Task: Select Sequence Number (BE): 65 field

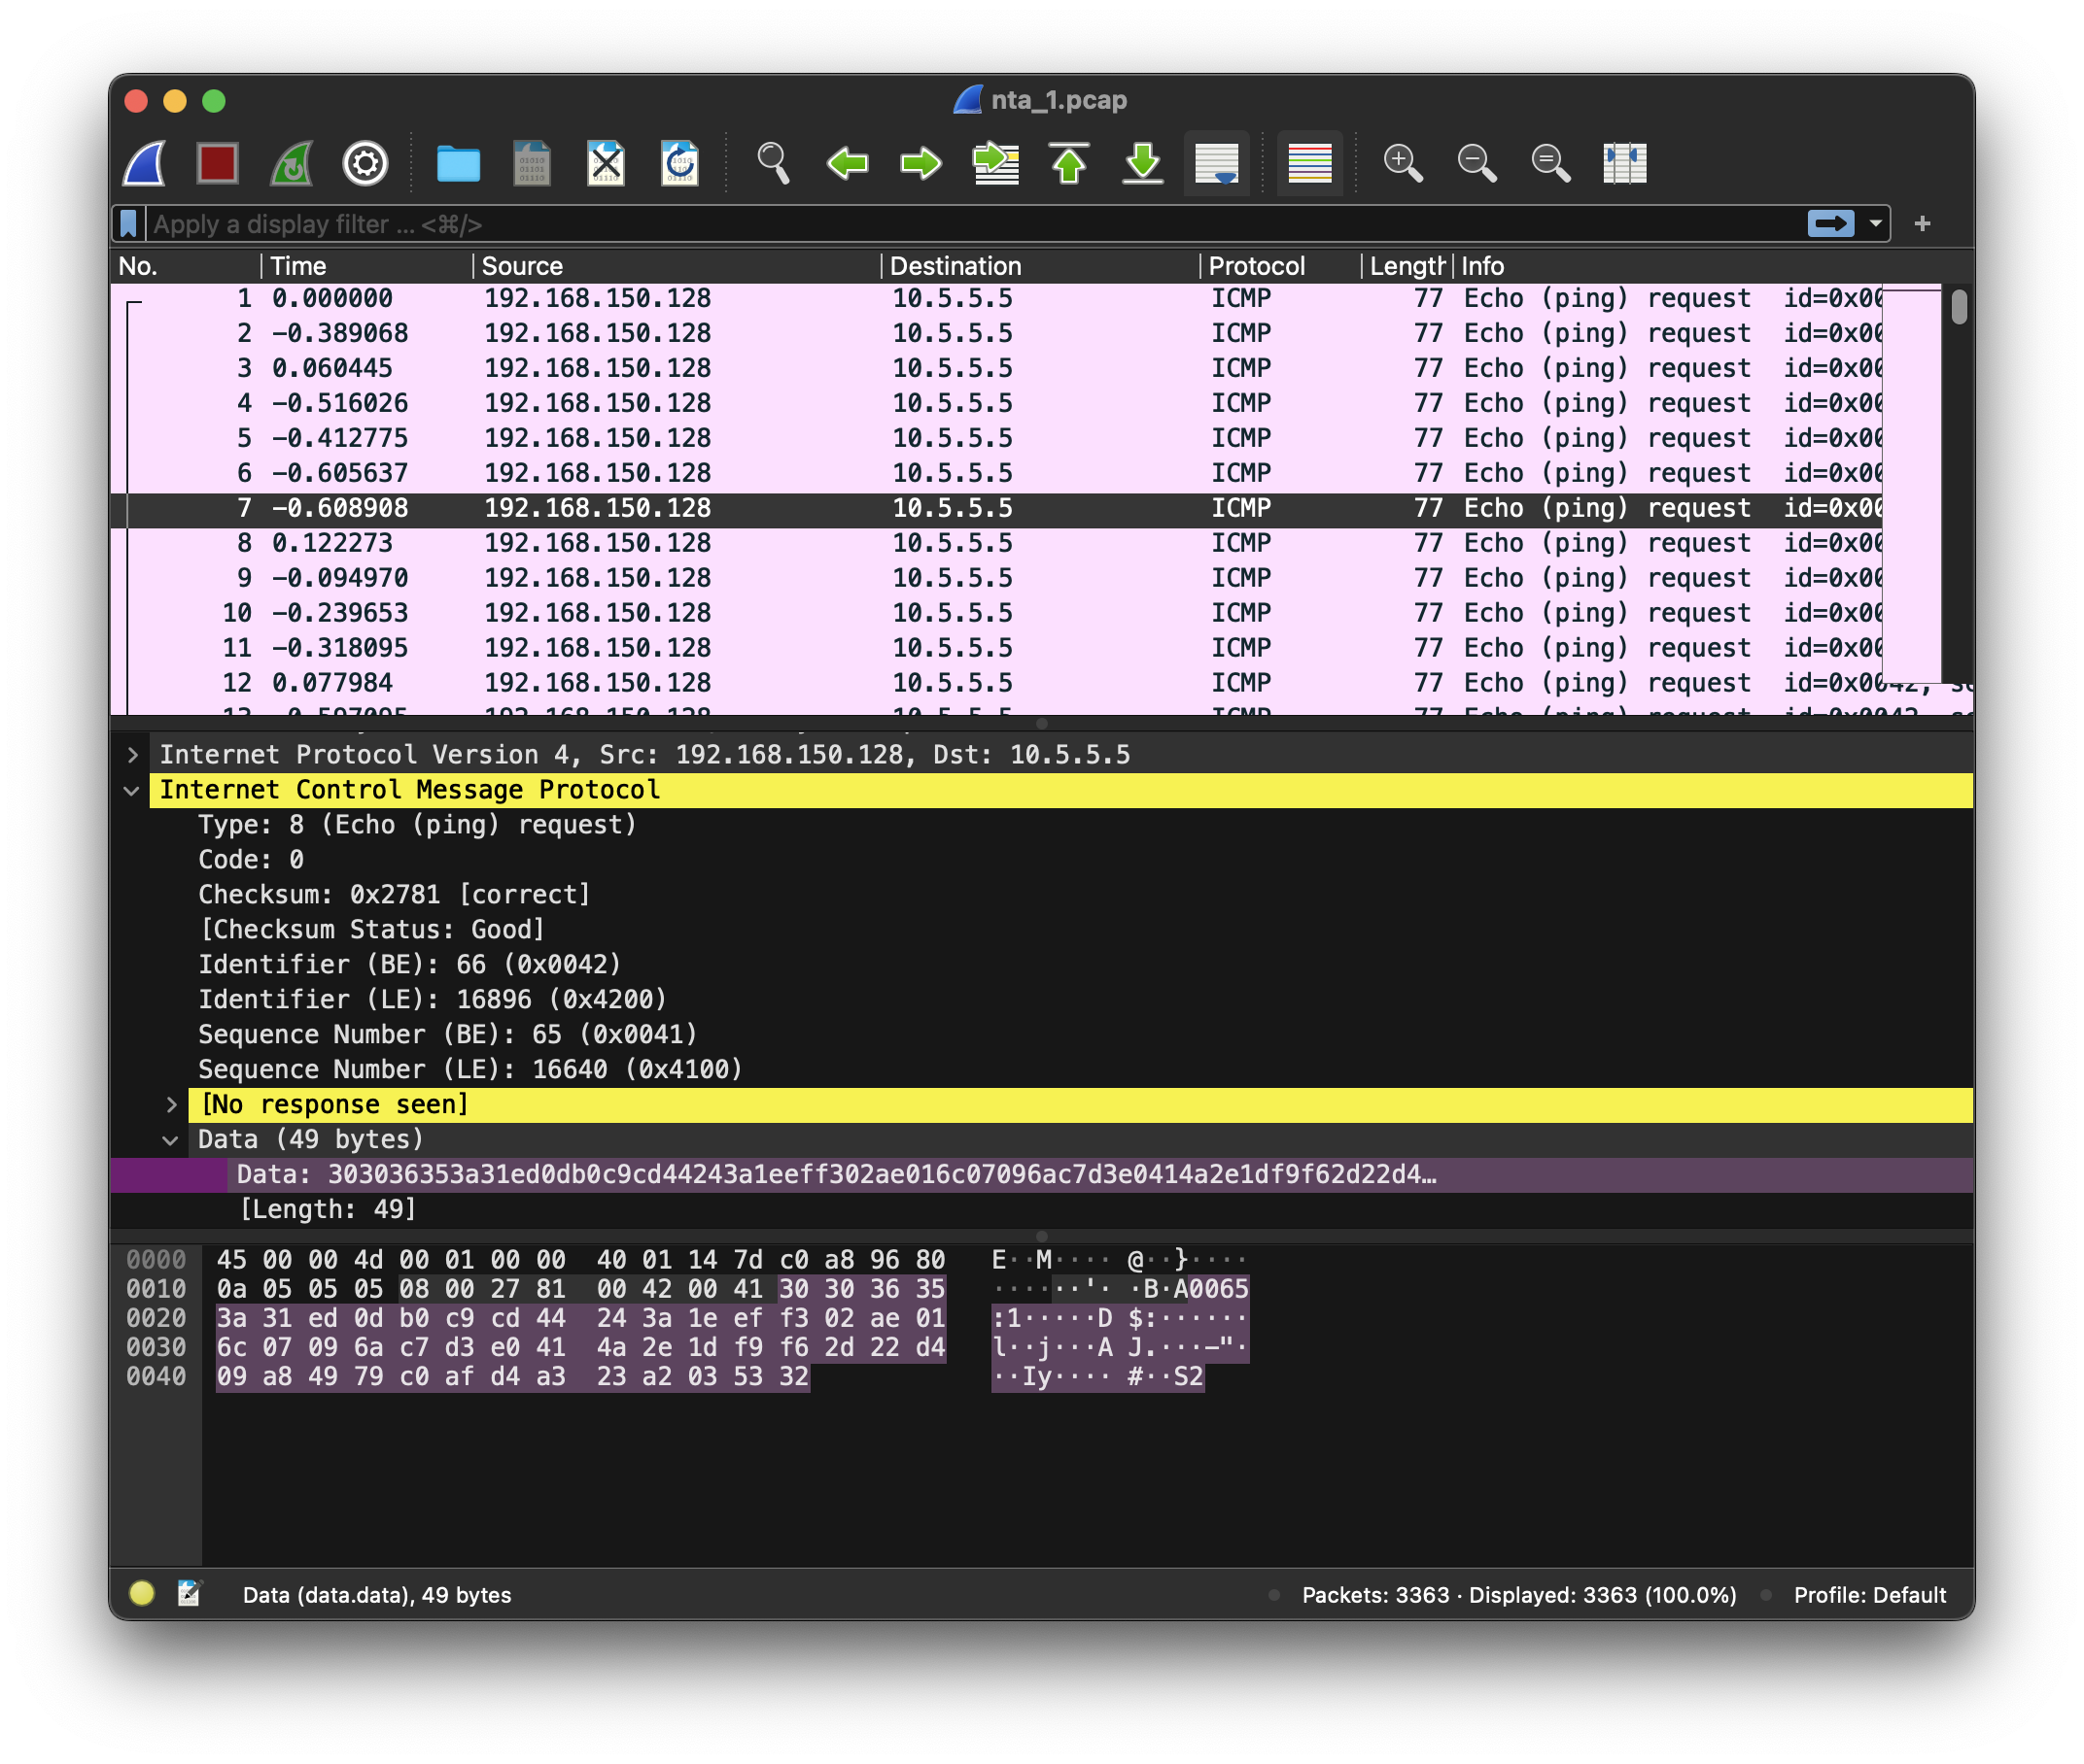Action: (x=447, y=1035)
